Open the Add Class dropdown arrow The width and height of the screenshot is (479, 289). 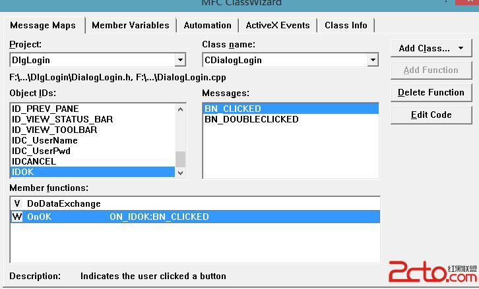[x=461, y=48]
